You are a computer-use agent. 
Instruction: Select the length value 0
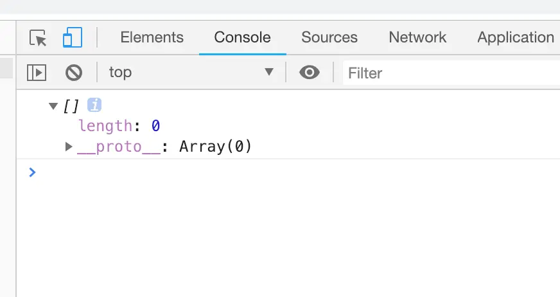click(155, 126)
